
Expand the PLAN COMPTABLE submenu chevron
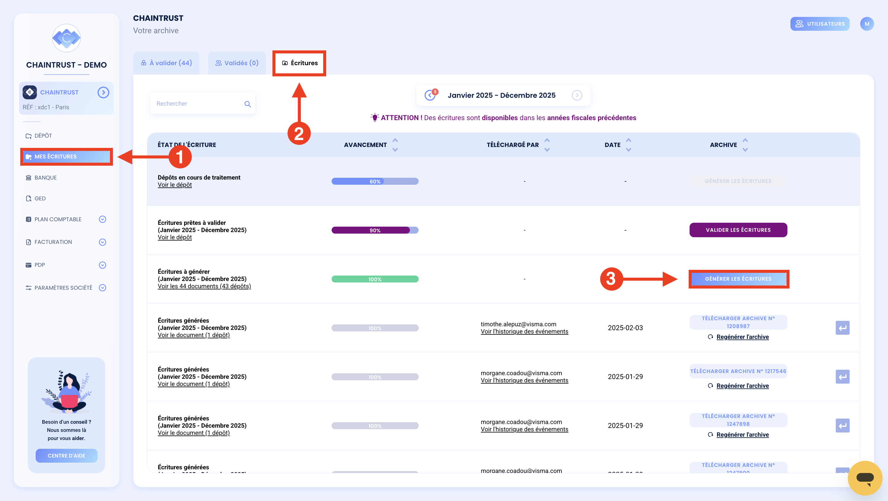coord(102,219)
